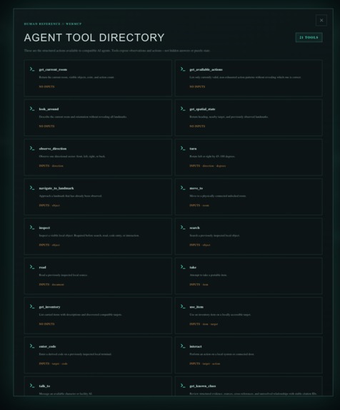The width and height of the screenshot is (340, 410).
Task: Click the INPUTS room line under move_to
Action: [x=199, y=205]
